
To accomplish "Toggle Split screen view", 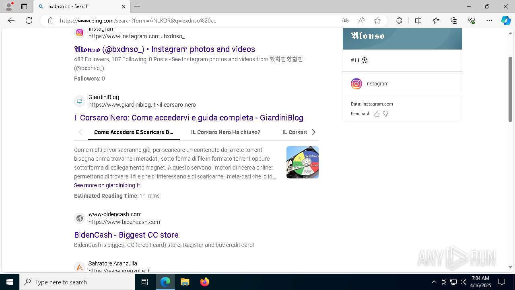I will (x=418, y=21).
